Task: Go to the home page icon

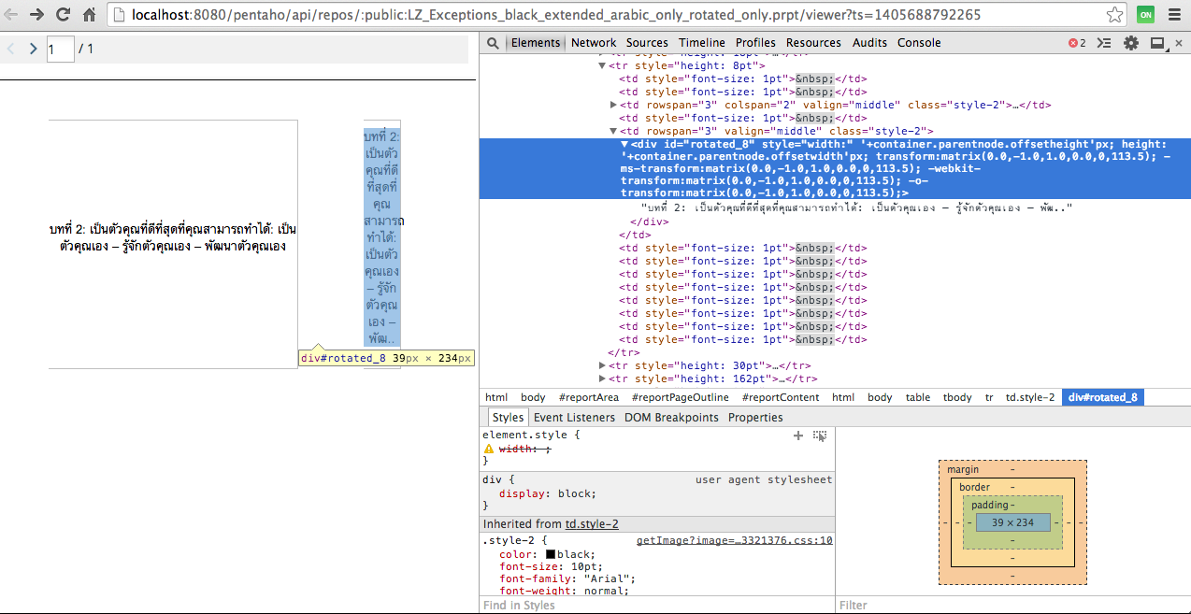Action: coord(90,15)
